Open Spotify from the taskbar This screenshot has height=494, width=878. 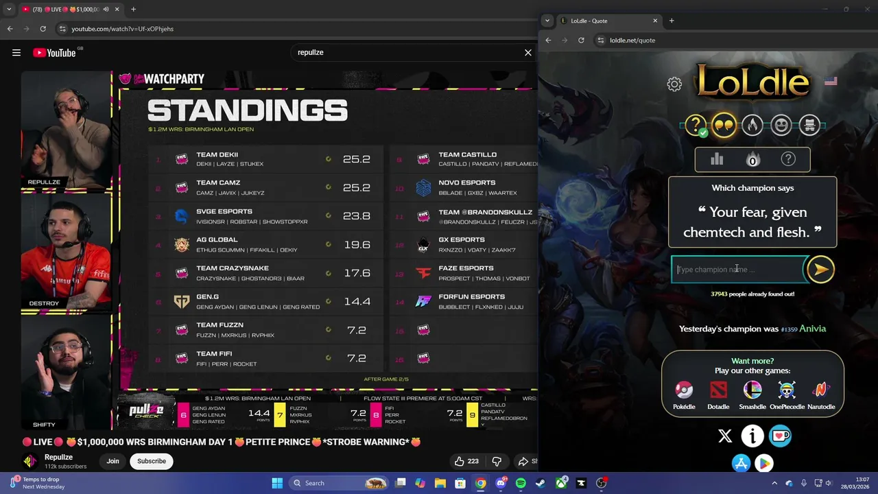tap(521, 483)
